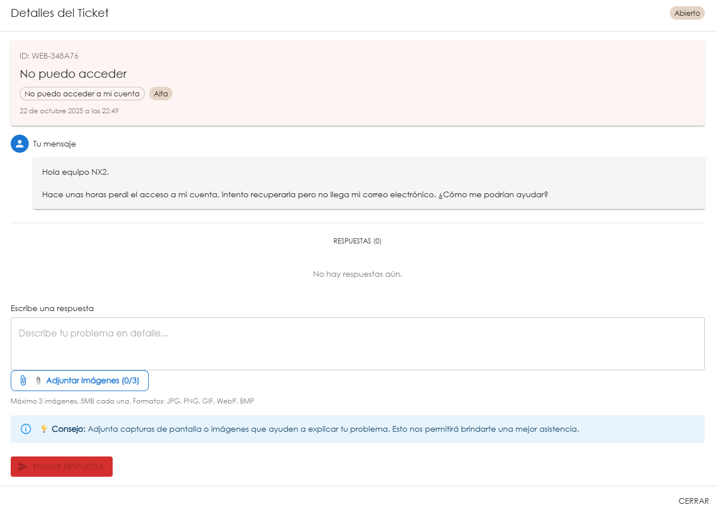The image size is (716, 510).
Task: Click the paper plane send icon
Action: 23,467
